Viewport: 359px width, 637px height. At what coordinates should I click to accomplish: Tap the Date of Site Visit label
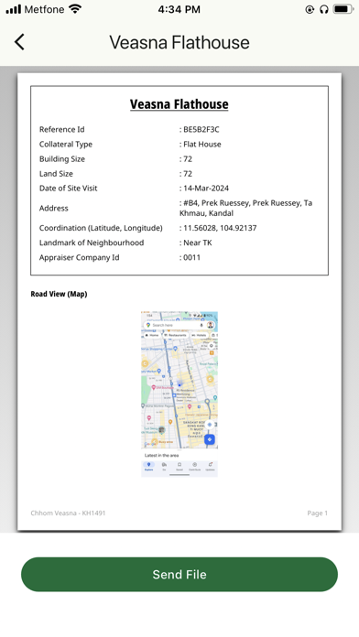(x=69, y=189)
